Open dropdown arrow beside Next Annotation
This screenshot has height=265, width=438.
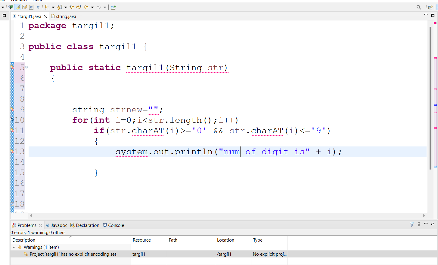point(53,7)
